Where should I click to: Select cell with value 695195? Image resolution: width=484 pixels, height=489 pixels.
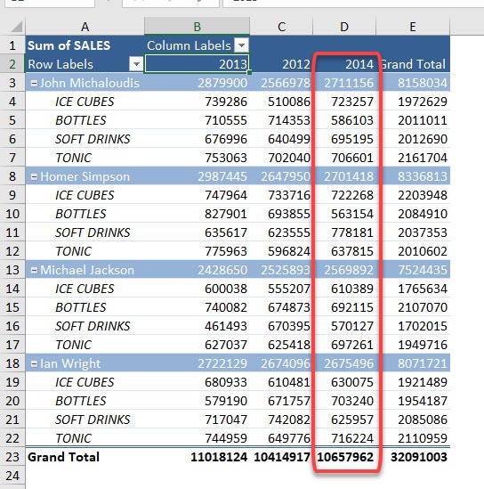point(344,139)
